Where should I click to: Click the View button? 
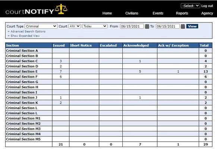192,26
